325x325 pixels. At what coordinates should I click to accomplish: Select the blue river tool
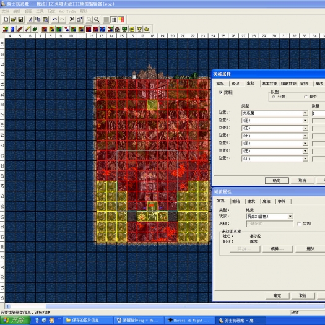pos(12,29)
